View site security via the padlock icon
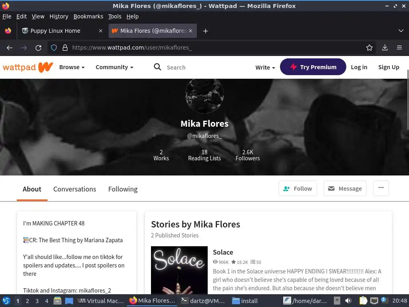409x307 pixels. click(65, 48)
